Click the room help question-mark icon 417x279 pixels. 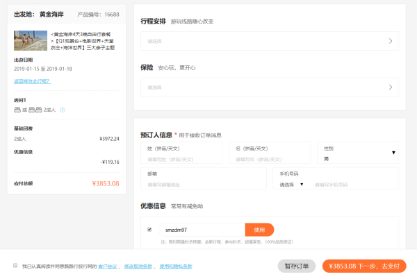[63, 110]
